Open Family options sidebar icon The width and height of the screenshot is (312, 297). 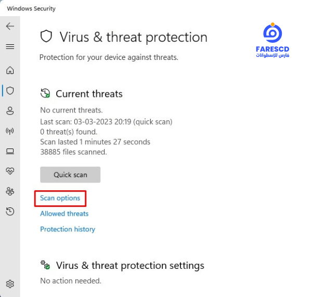[x=10, y=191]
